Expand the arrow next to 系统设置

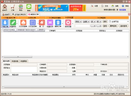[x=73, y=23]
